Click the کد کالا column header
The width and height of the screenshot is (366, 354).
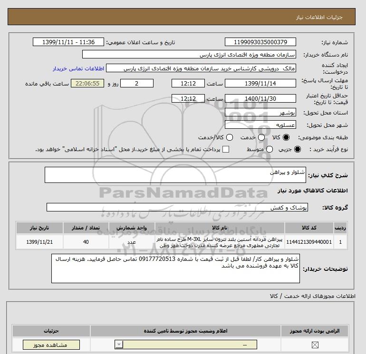point(309,228)
